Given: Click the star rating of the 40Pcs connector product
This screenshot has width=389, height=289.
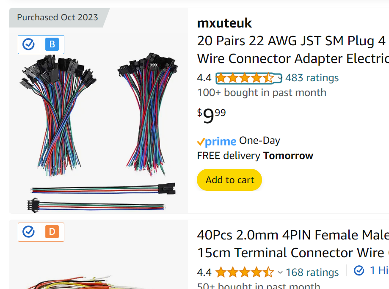Looking at the screenshot, I should (x=245, y=272).
